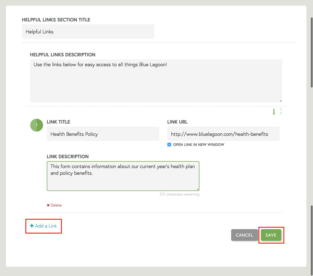Save the Helpful Links changes
The height and width of the screenshot is (276, 313).
coord(271,235)
